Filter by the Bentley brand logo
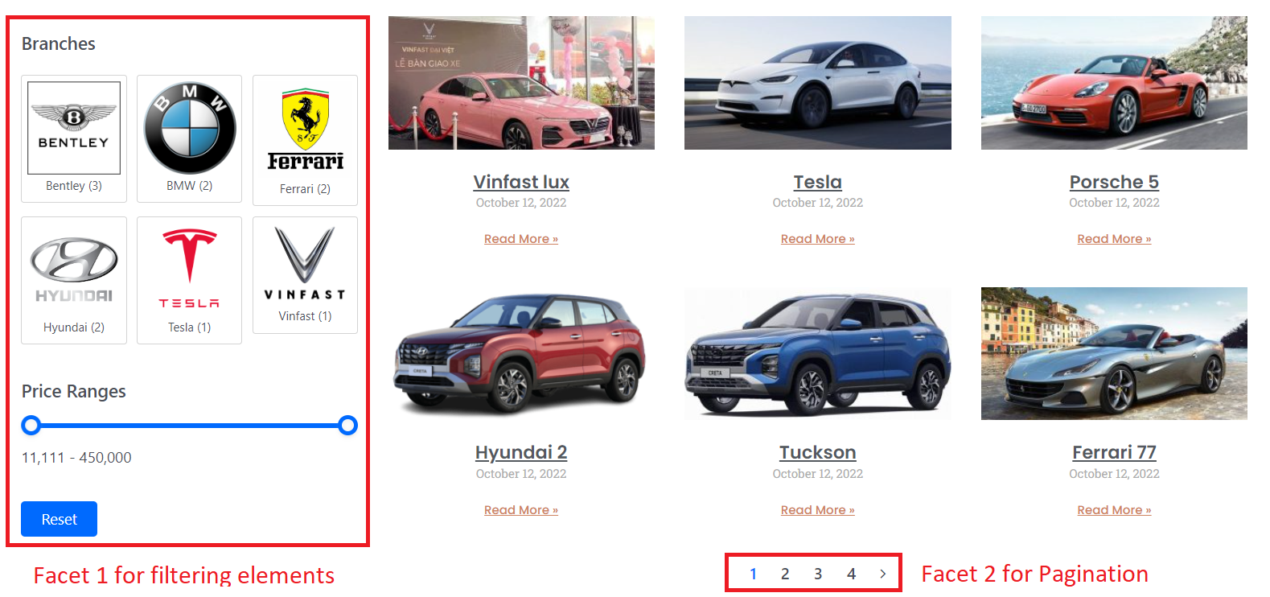This screenshot has height=597, width=1270. click(x=74, y=128)
